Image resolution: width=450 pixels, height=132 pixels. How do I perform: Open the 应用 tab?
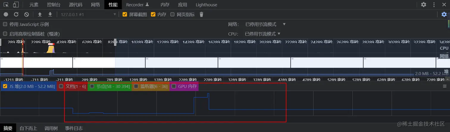click(x=182, y=5)
